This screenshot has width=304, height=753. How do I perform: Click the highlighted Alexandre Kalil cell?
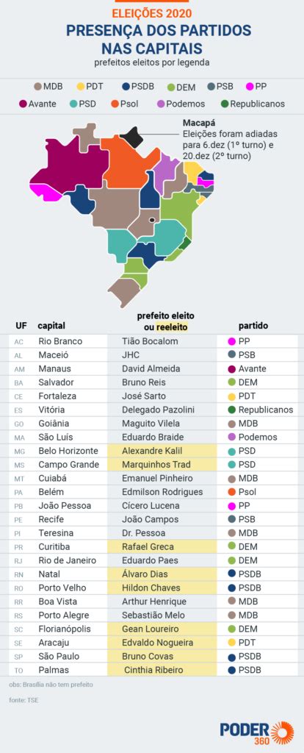pos(162,451)
